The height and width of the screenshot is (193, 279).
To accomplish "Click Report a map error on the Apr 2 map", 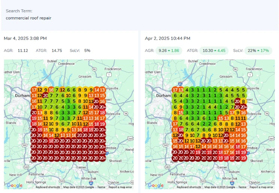I will tap(261, 187).
